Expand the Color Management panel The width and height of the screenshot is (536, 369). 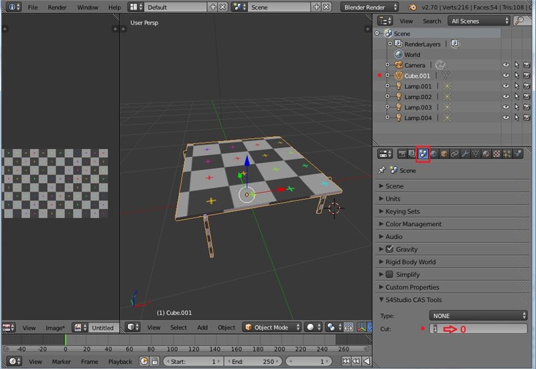413,224
